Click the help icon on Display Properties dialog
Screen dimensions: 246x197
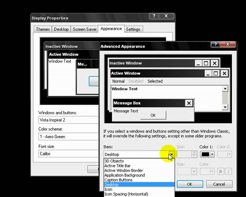[154, 16]
